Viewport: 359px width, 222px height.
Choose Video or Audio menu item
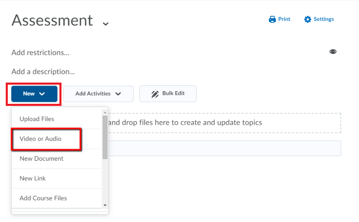[x=57, y=139]
